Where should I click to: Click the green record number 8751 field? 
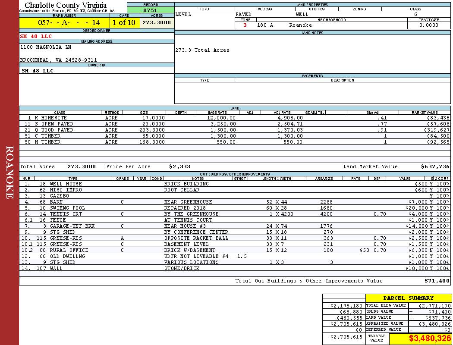pos(151,10)
